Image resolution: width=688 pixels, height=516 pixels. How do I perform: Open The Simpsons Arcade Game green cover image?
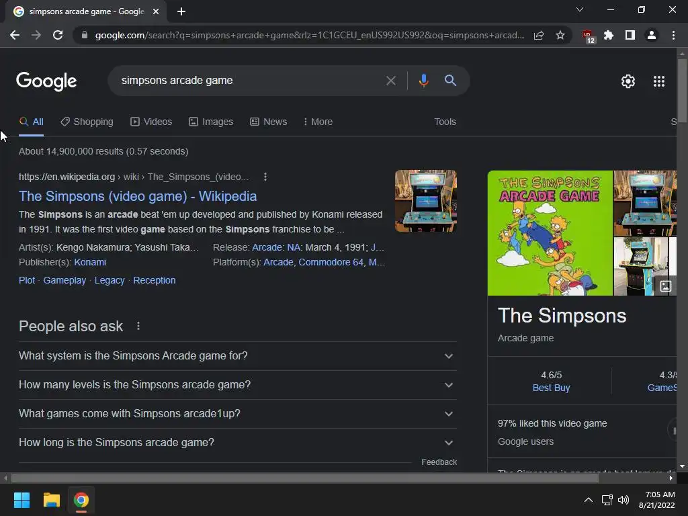click(x=550, y=233)
